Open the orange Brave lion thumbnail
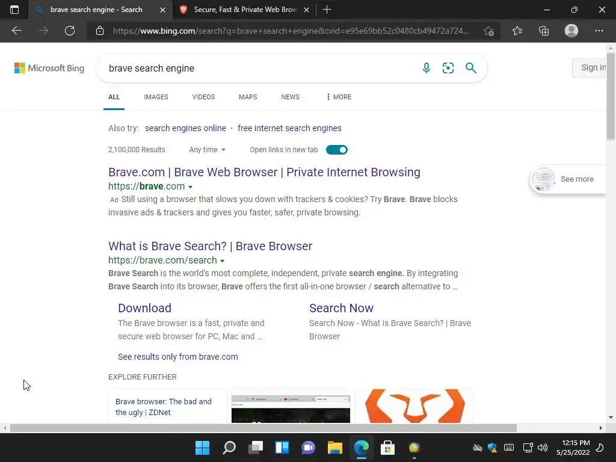This screenshot has height=462, width=616. 414,406
